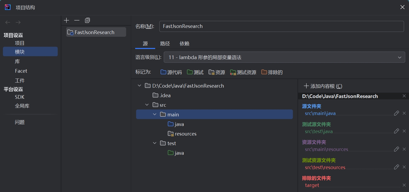Open SDK platform settings
Image resolution: width=409 pixels, height=192 pixels.
click(x=19, y=97)
